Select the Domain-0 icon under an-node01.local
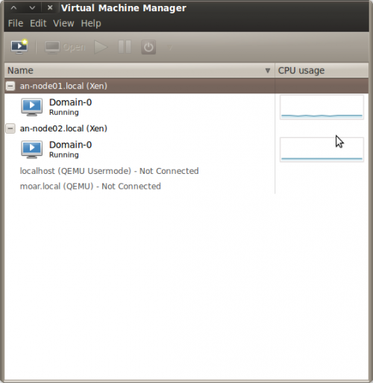Viewport: 373px width, 383px height. click(x=31, y=107)
